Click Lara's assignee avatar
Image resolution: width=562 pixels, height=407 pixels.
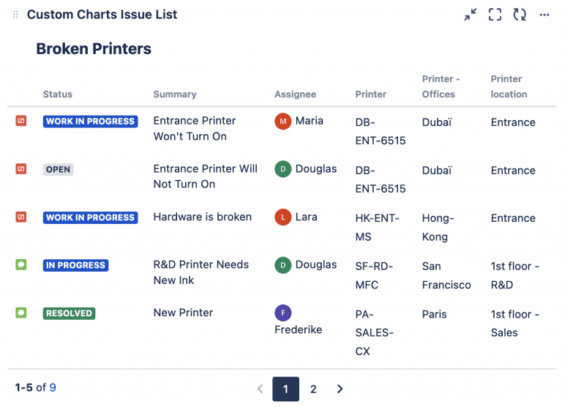click(x=283, y=217)
